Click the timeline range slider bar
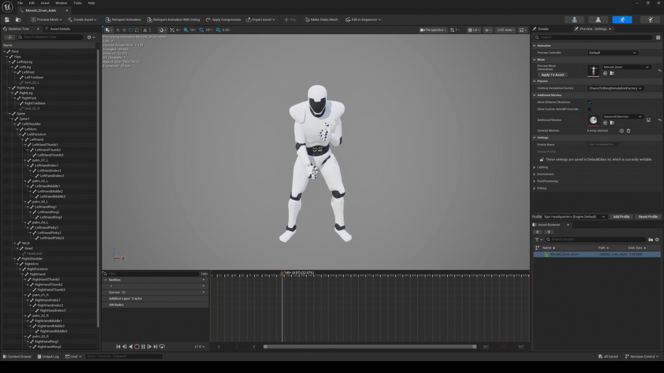664x373 pixels. pyautogui.click(x=369, y=347)
